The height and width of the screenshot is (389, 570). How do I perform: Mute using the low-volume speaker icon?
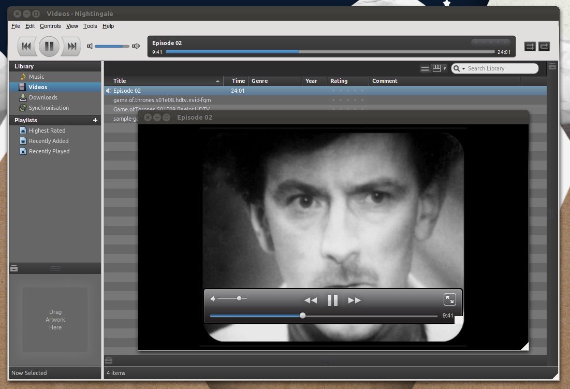90,46
